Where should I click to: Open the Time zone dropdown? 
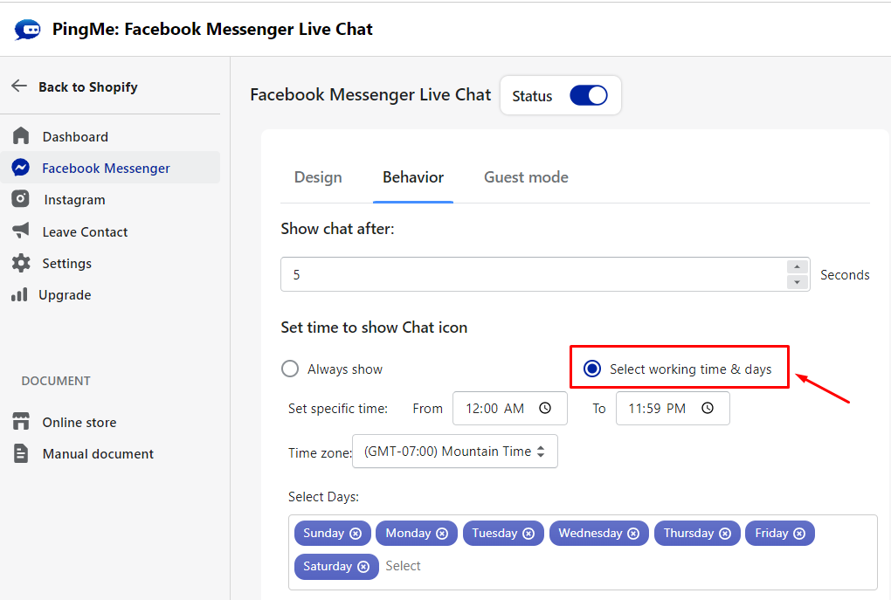454,452
